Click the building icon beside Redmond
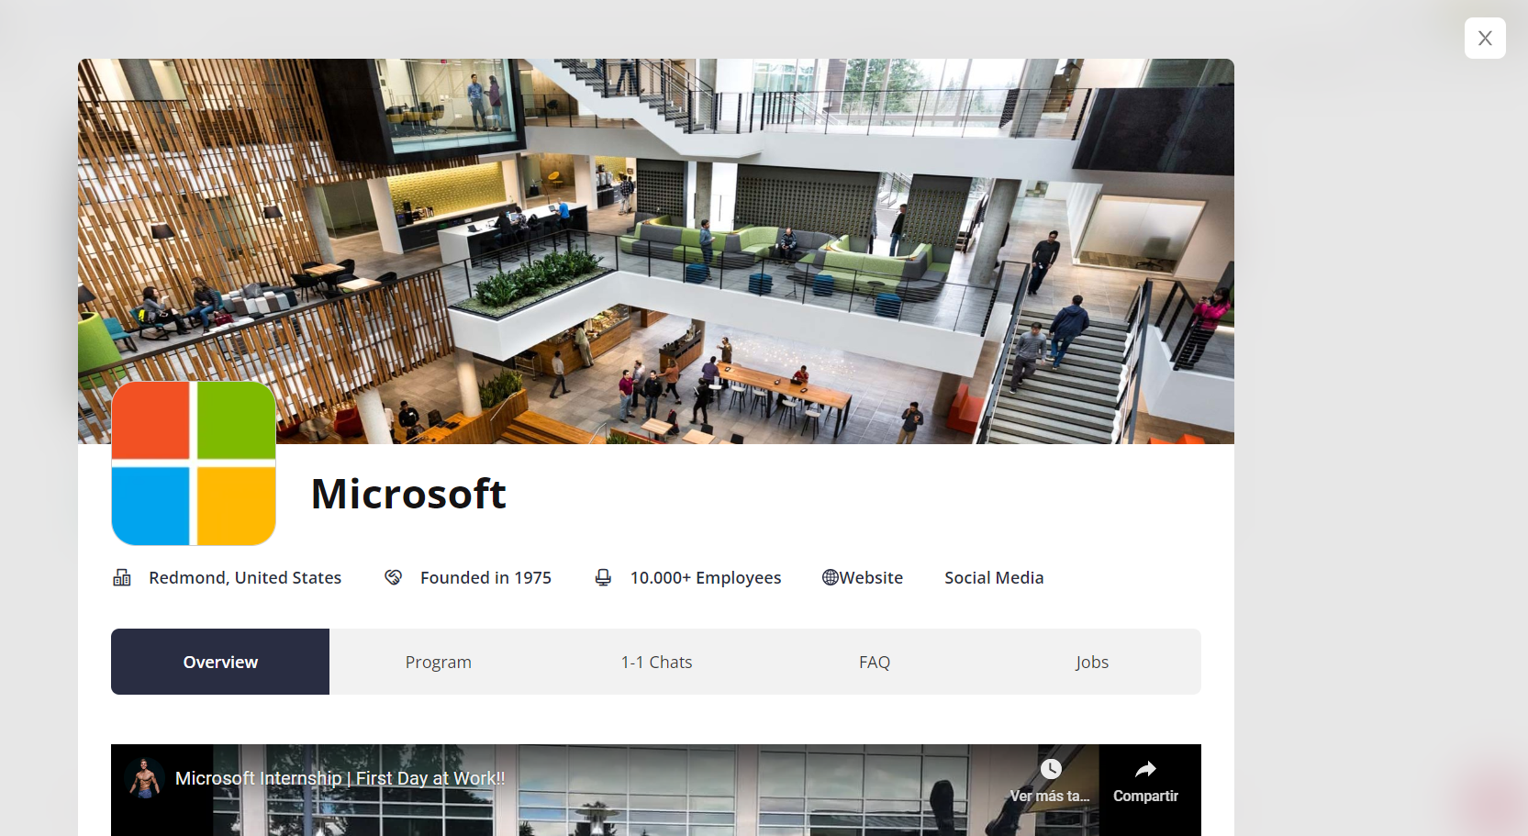This screenshot has height=836, width=1528. point(122,577)
